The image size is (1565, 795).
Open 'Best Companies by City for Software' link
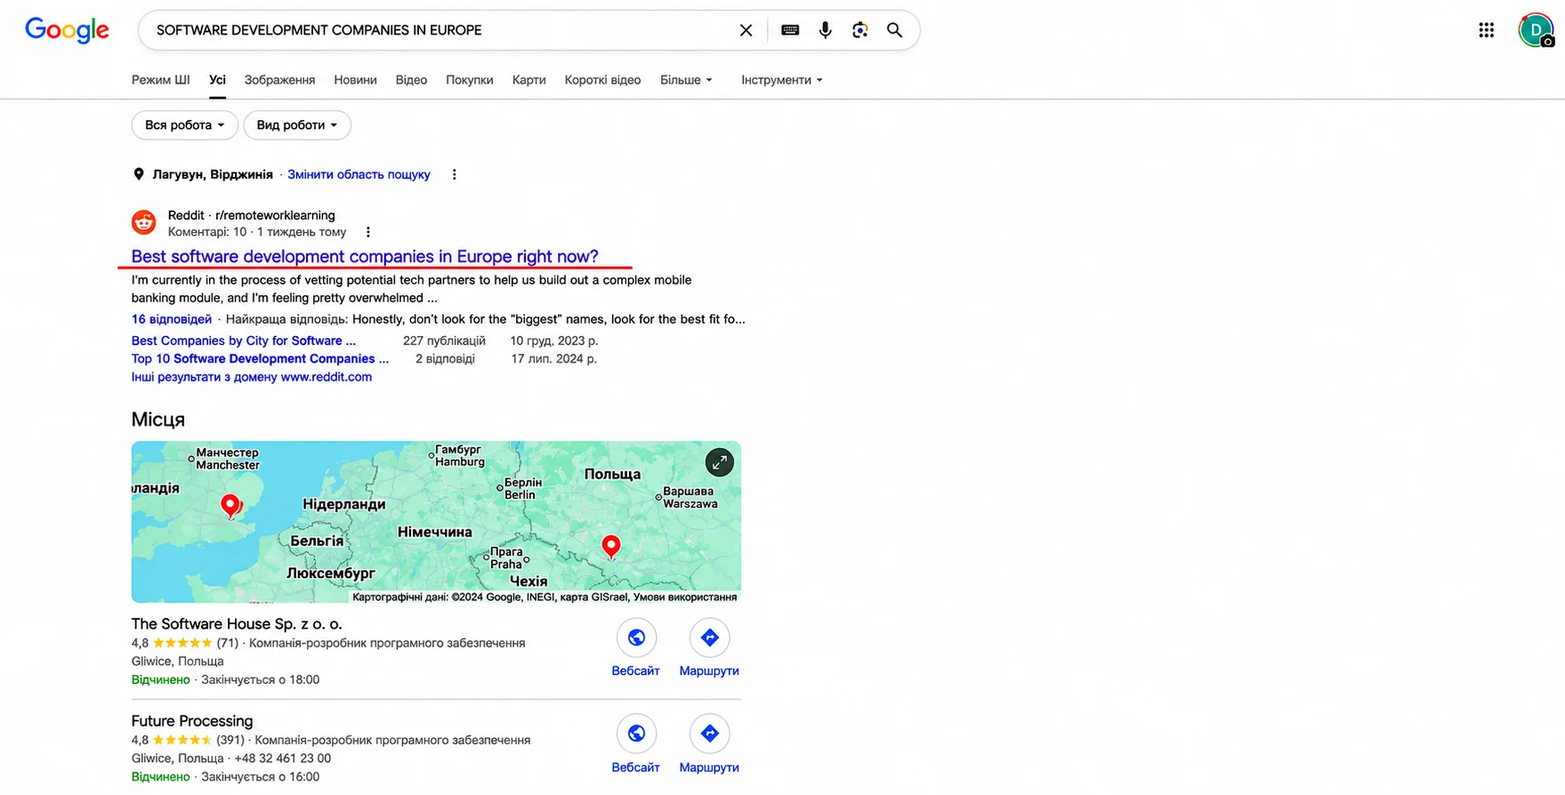click(244, 341)
